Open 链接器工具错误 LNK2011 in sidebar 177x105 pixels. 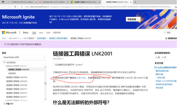[17, 89]
